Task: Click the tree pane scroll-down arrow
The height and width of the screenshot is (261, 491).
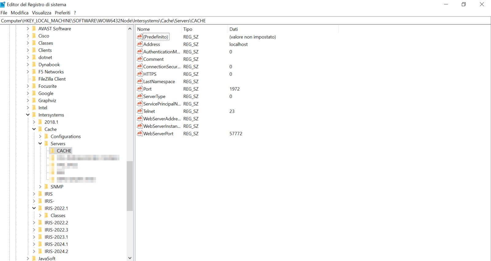Action: click(130, 258)
